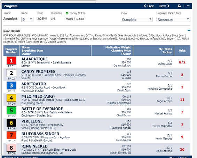The image size is (197, 158).
Task: Click the Odds column header
Action: 182,51
